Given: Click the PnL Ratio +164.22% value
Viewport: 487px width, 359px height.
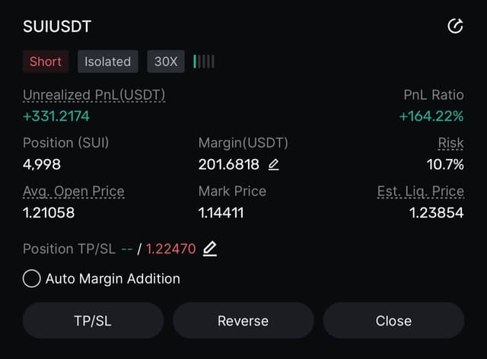Looking at the screenshot, I should (431, 116).
